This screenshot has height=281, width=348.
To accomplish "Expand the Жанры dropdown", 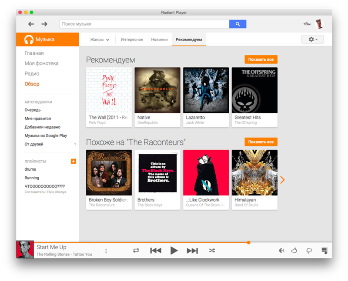I will coord(100,40).
